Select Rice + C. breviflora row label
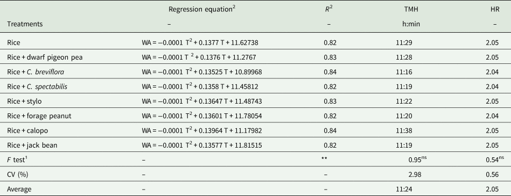This screenshot has height=196, width=511. [38, 72]
